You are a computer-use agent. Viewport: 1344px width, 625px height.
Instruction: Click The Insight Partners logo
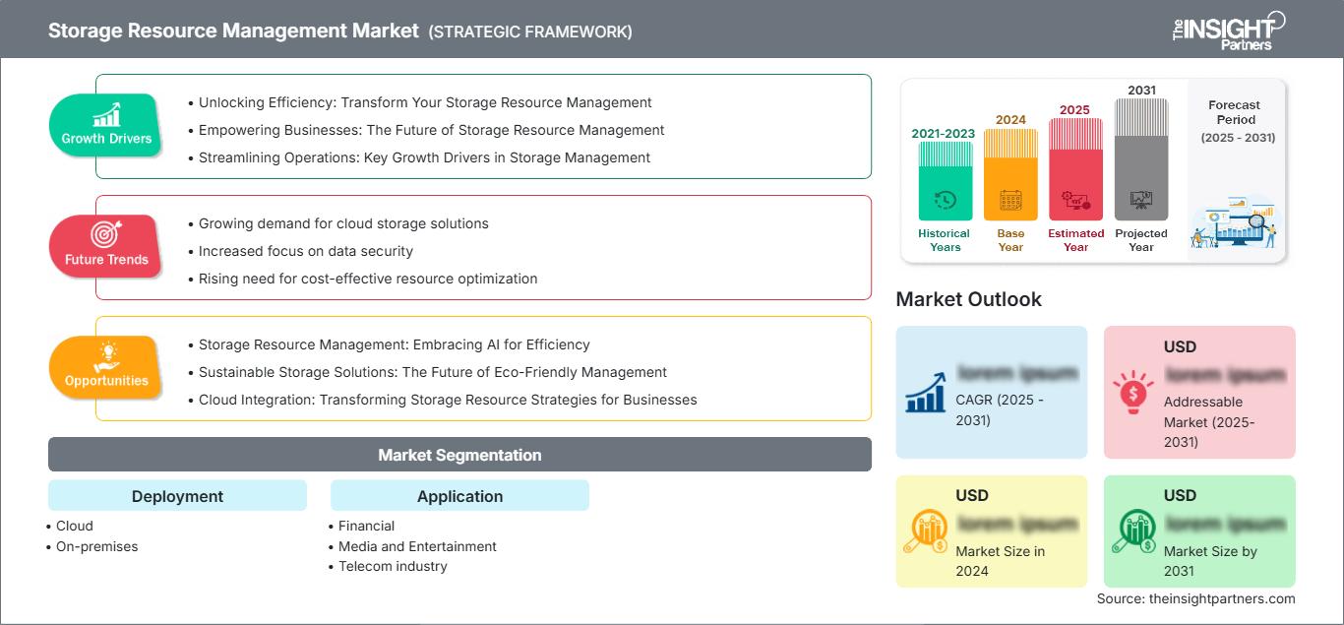pos(1228,30)
